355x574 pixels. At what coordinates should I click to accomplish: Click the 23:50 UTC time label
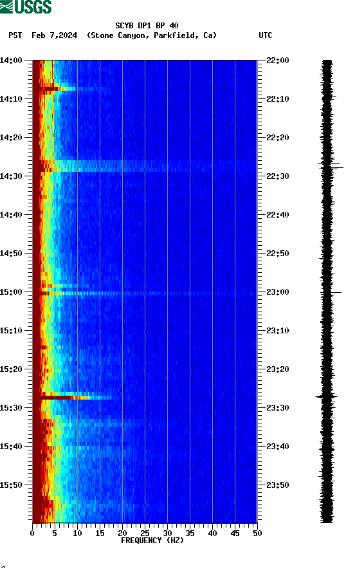click(278, 485)
